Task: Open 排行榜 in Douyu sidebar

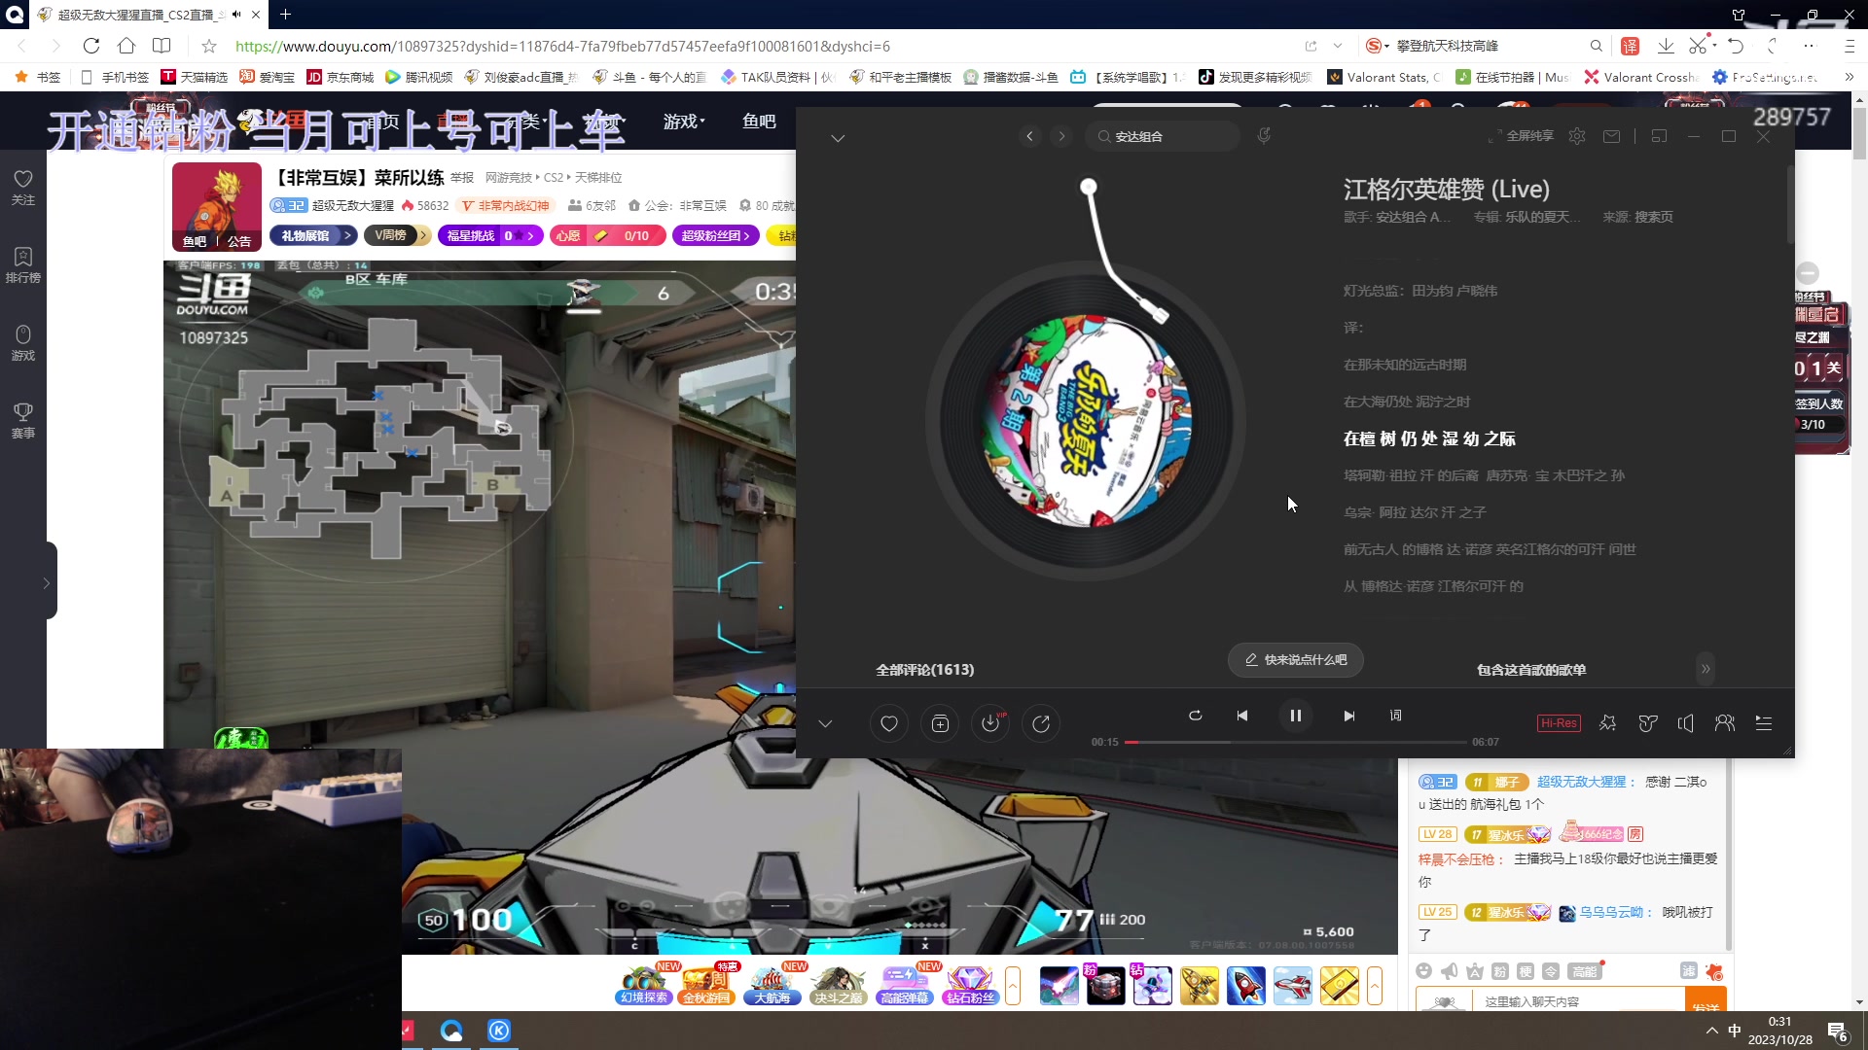Action: coord(23,265)
